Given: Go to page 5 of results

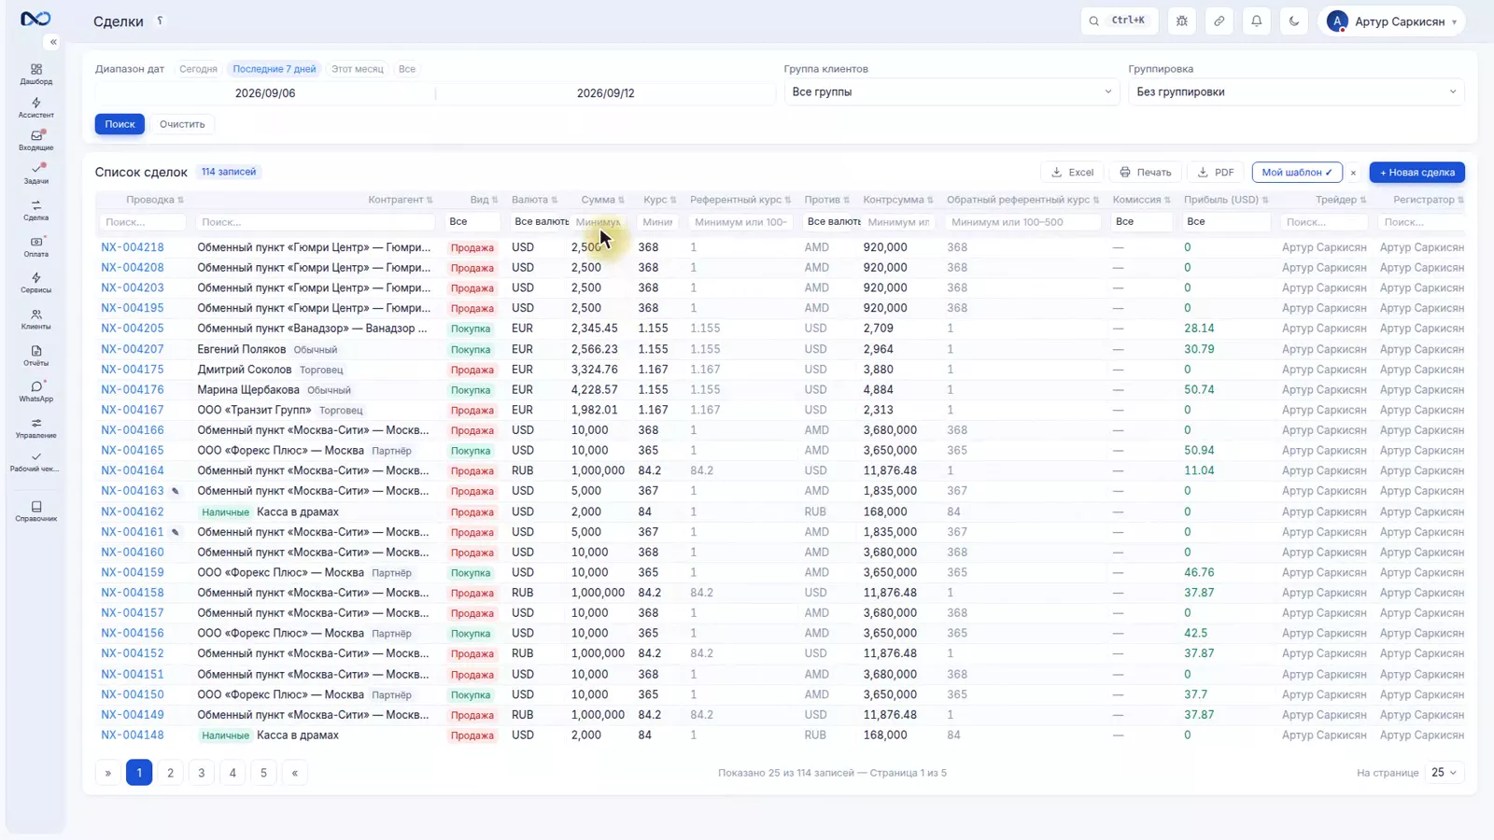Looking at the screenshot, I should tap(263, 773).
